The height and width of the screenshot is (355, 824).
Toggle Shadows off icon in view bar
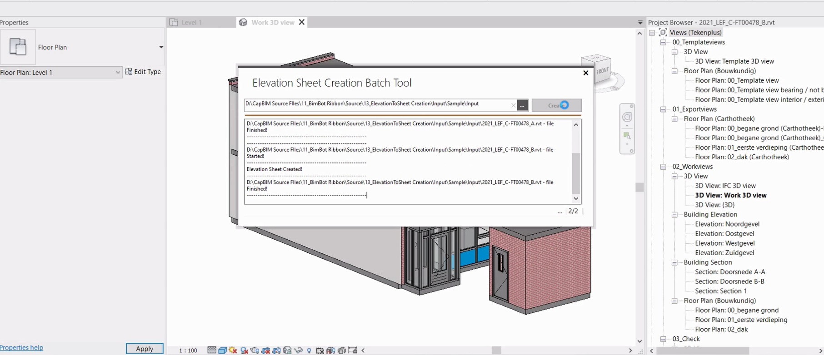click(244, 350)
